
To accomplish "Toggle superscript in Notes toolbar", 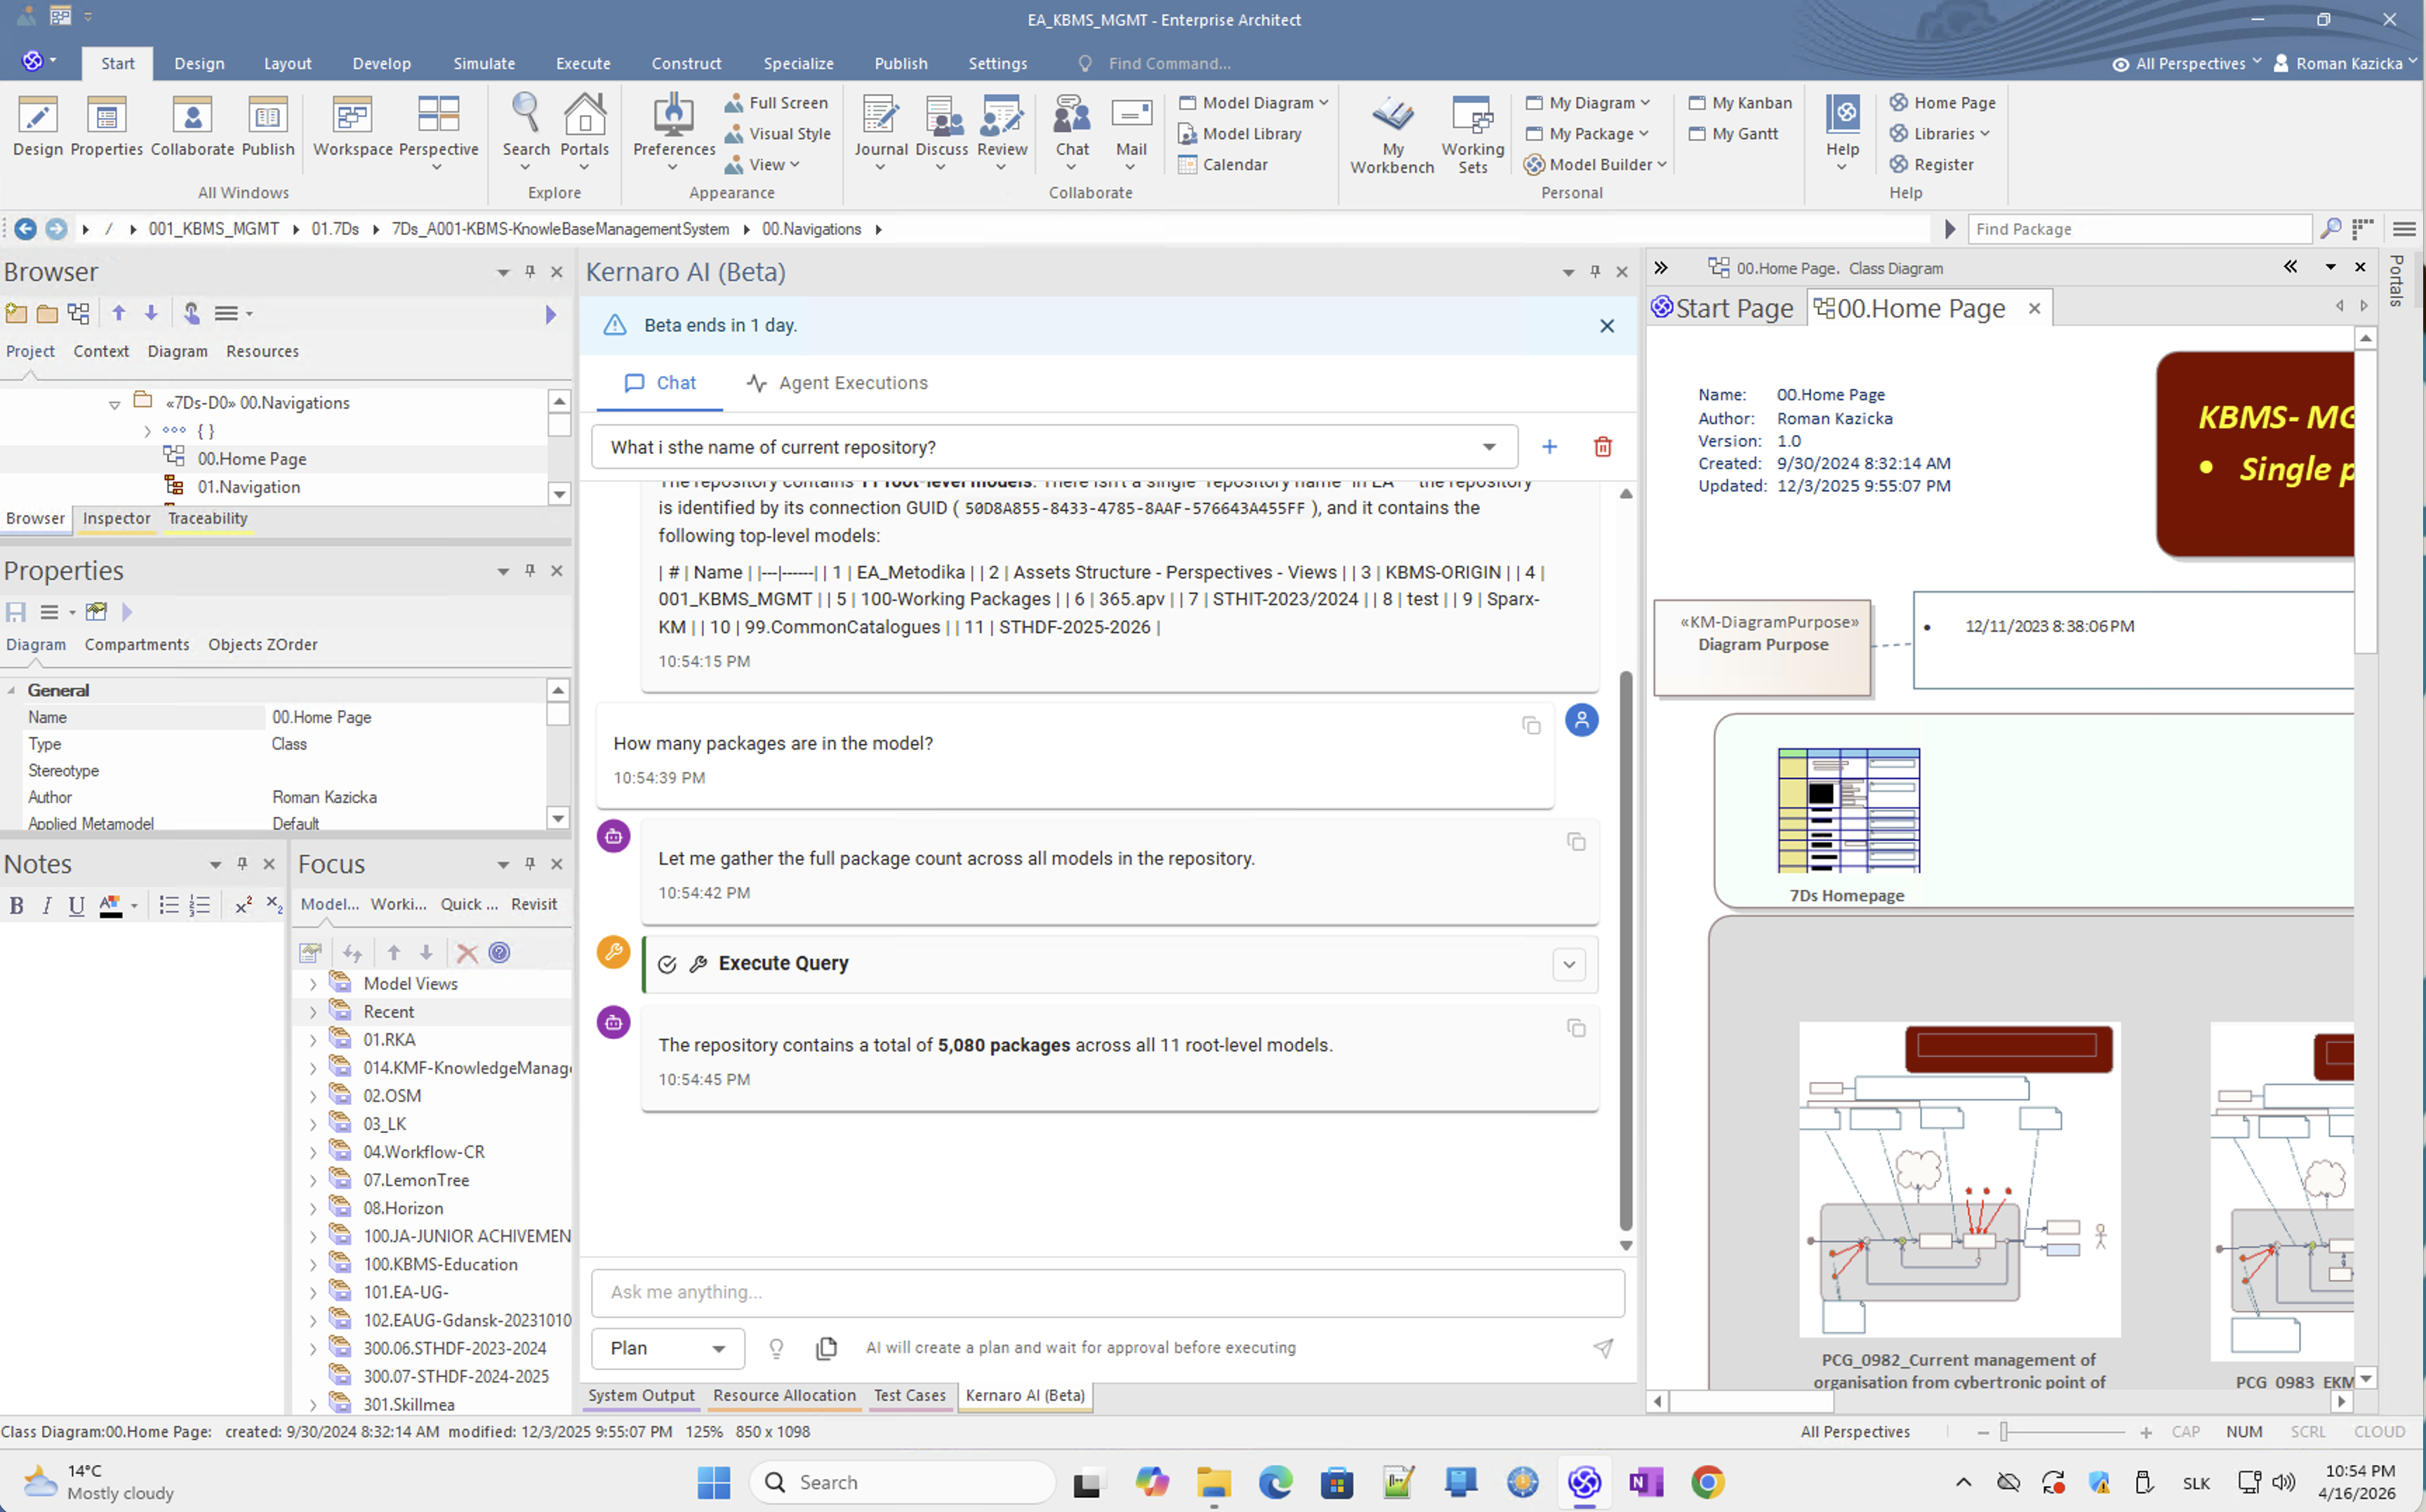I will (x=243, y=906).
